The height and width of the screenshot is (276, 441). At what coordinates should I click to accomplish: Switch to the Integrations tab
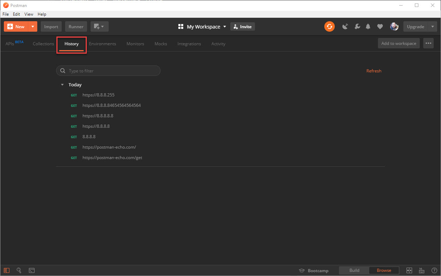[x=189, y=44]
